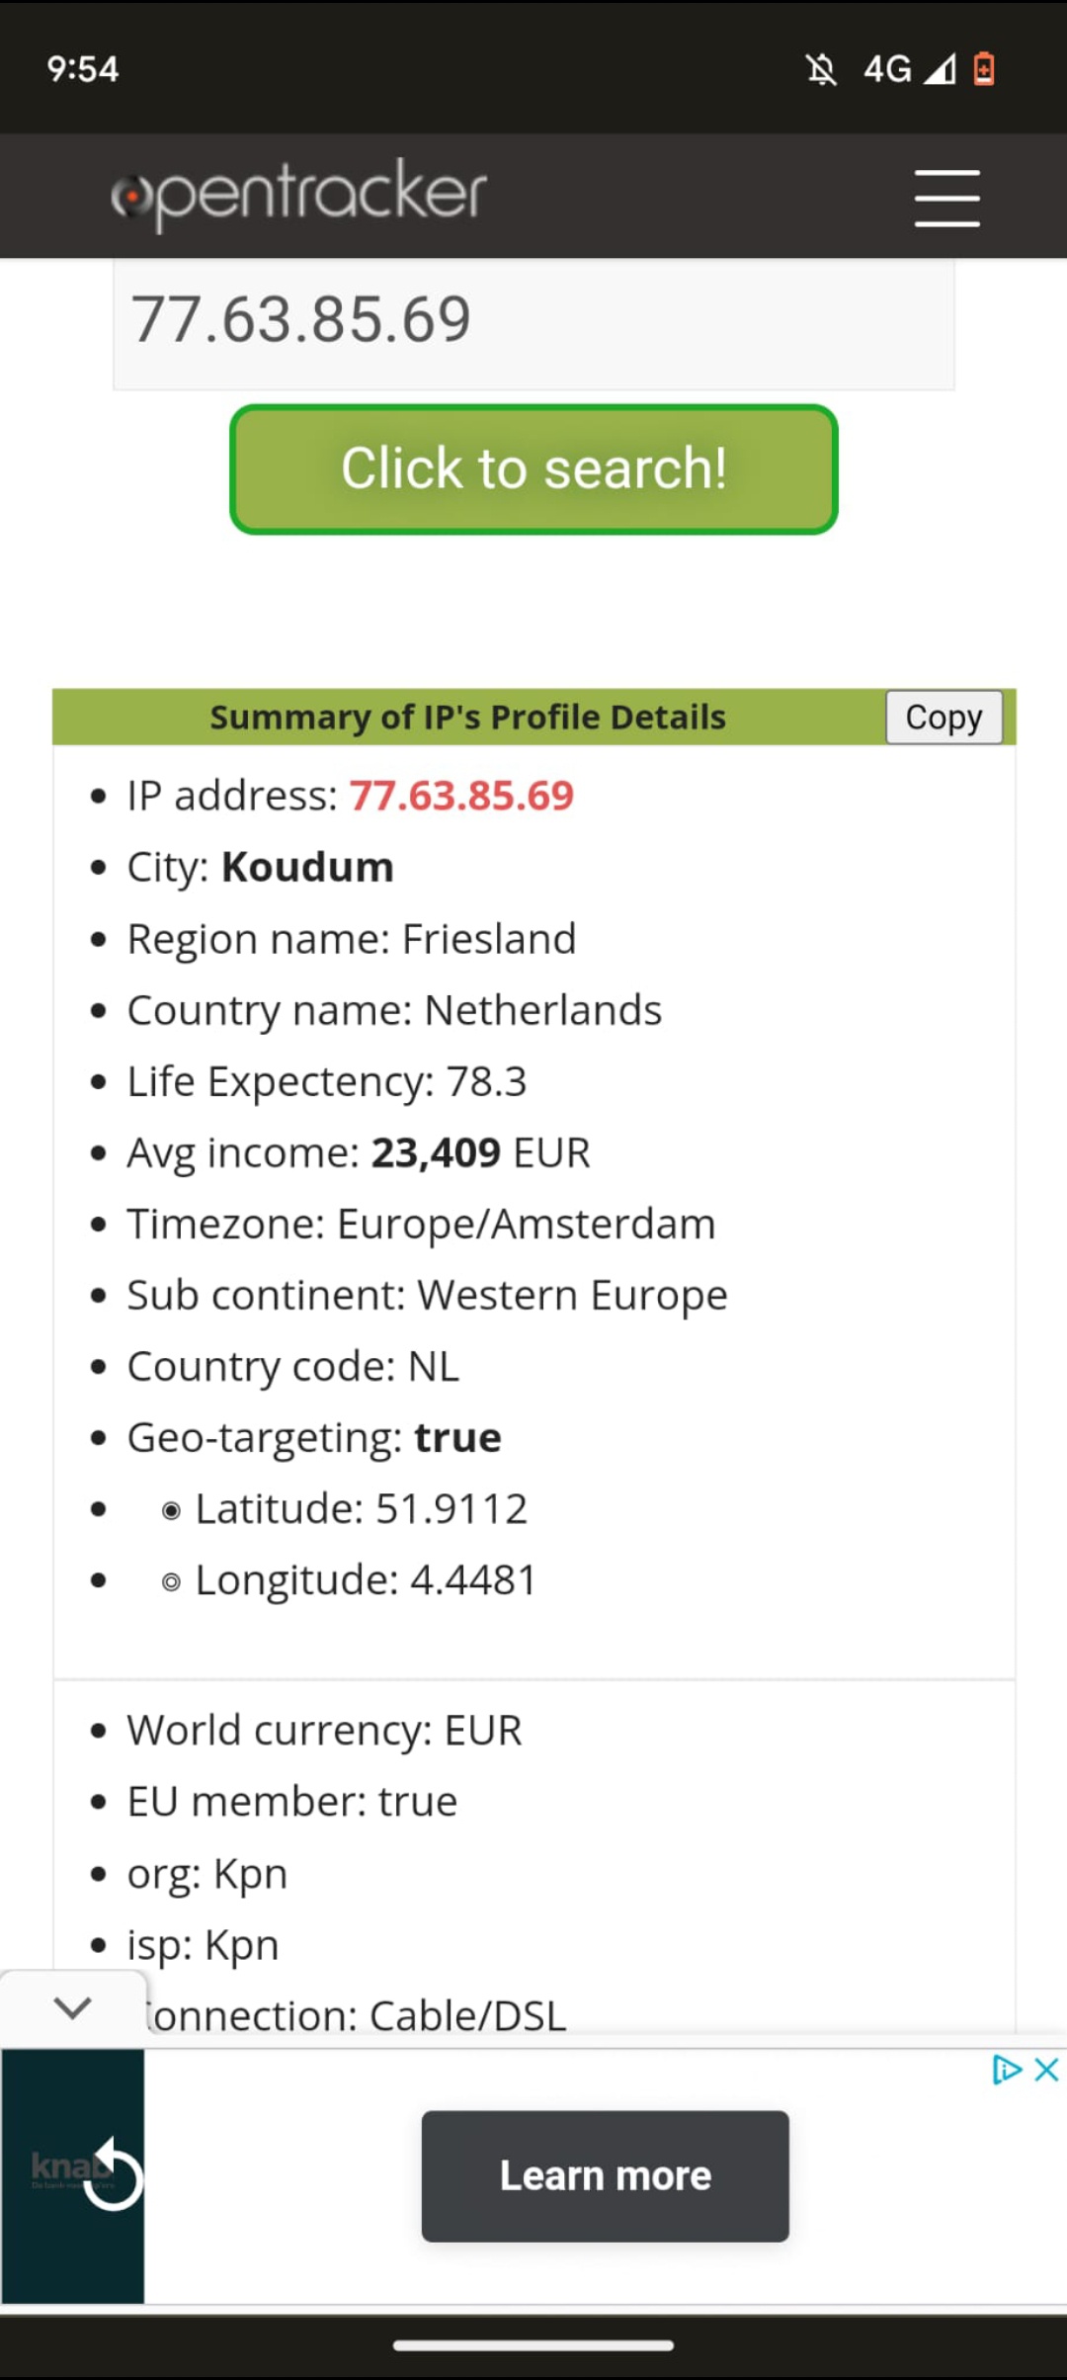Tap the circular replay arrow icon
Screen dimensions: 1067x2380
click(113, 2174)
